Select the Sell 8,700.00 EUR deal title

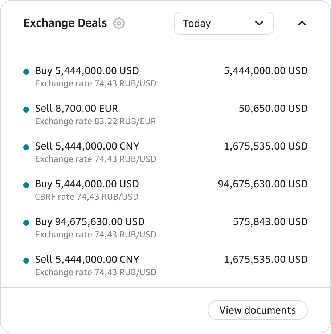76,109
